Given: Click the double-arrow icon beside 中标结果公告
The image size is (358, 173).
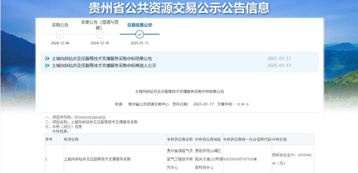Looking at the screenshot, I should tap(47, 59).
